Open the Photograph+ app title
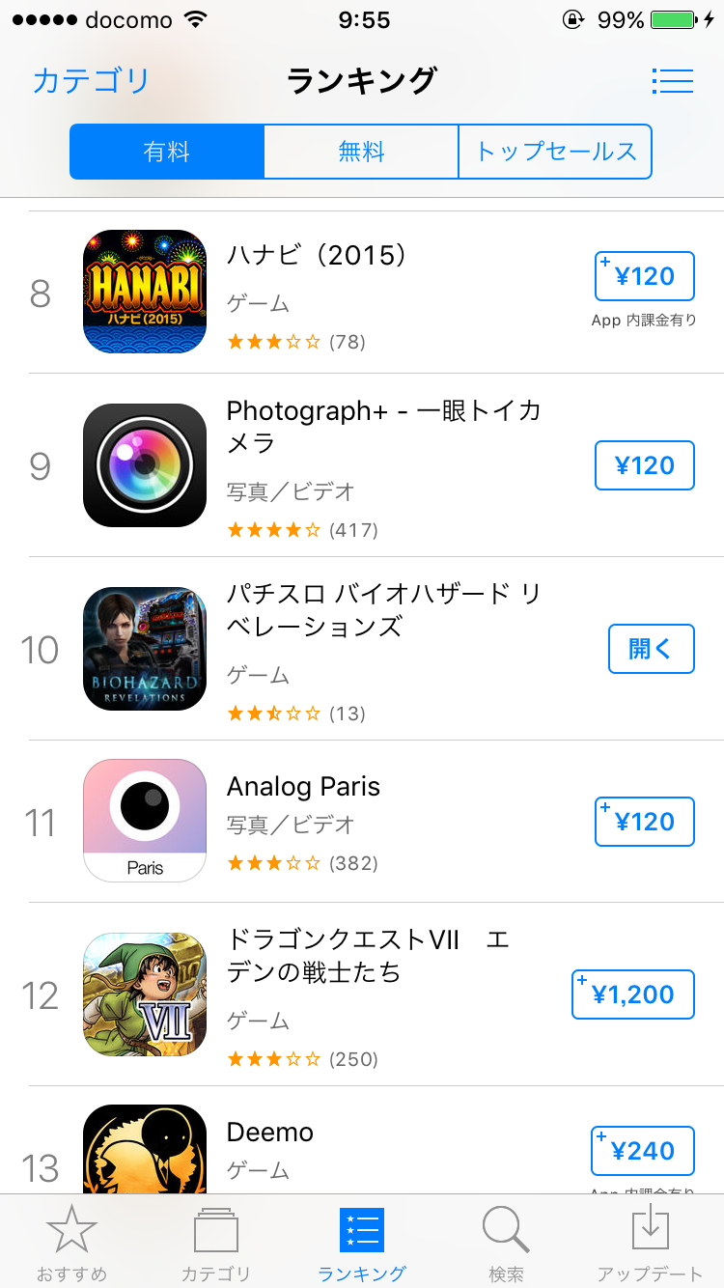724x1288 pixels. (x=383, y=427)
